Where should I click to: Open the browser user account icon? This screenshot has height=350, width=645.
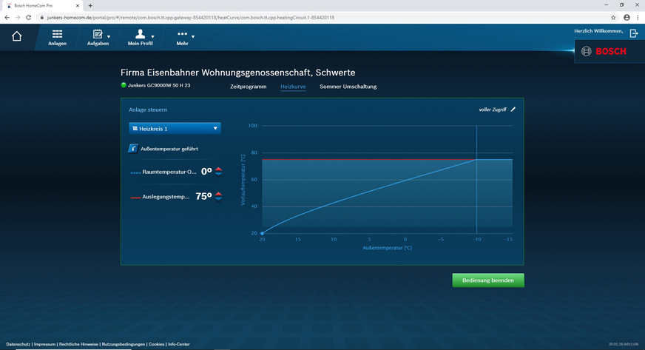pos(627,18)
